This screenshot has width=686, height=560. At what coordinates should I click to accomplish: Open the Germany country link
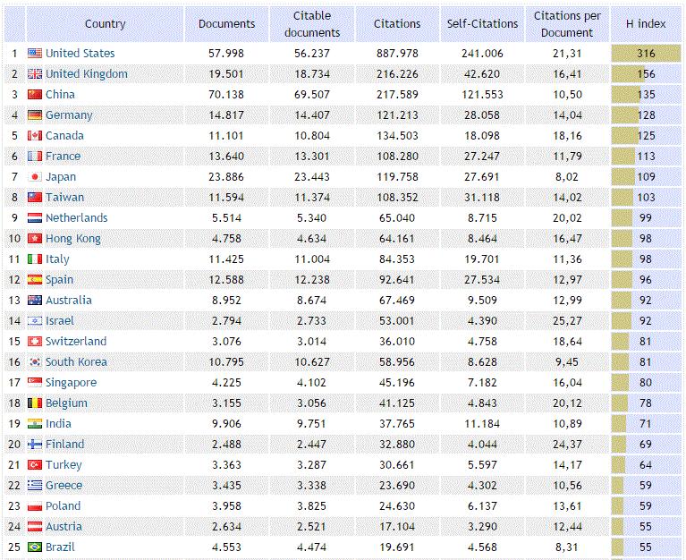pos(69,115)
